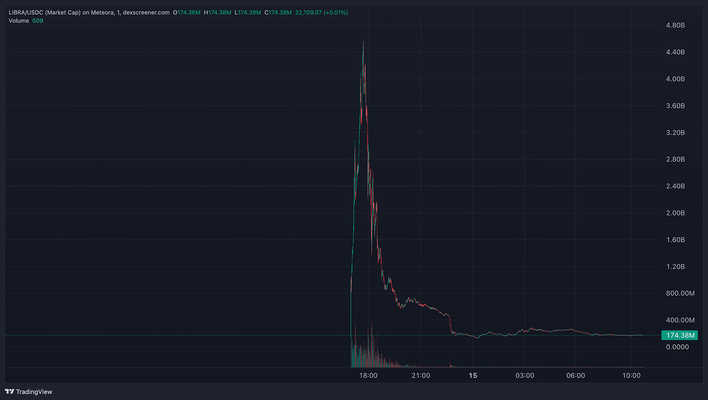Click the Volume 509 indicator label

pyautogui.click(x=26, y=21)
